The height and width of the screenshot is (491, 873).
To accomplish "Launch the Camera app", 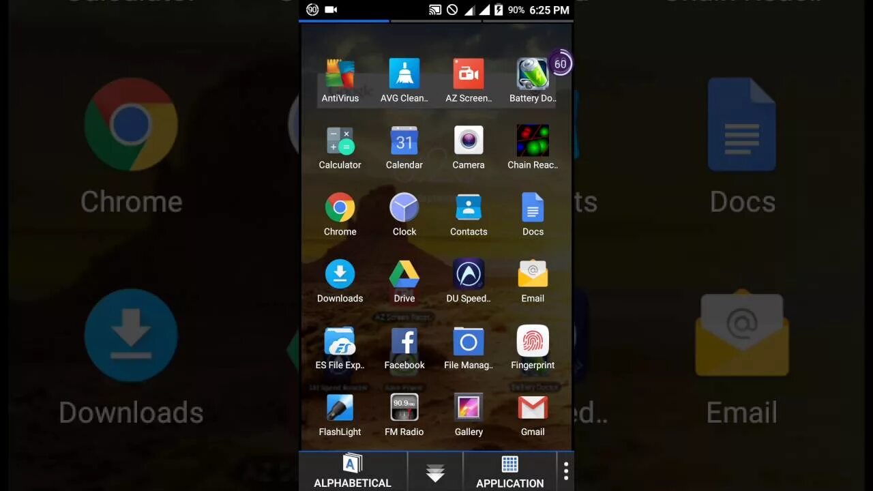I will coord(469,147).
